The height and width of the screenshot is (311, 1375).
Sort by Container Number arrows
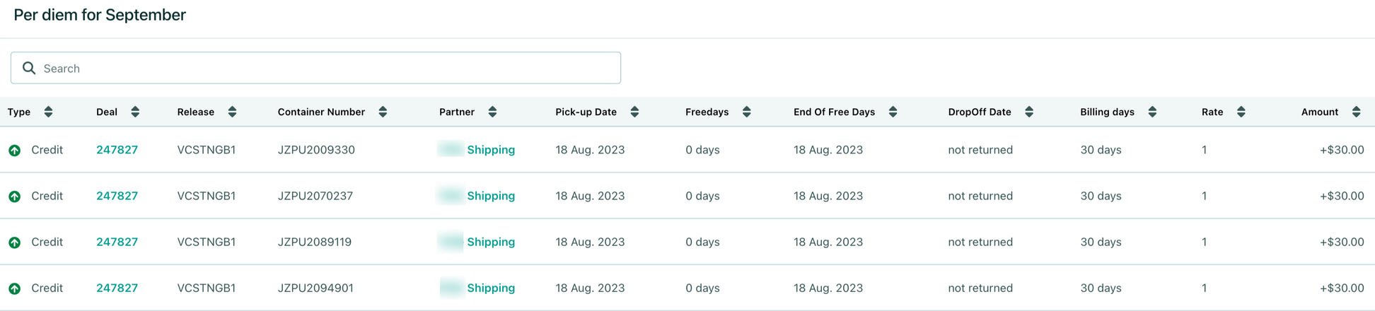click(x=383, y=112)
